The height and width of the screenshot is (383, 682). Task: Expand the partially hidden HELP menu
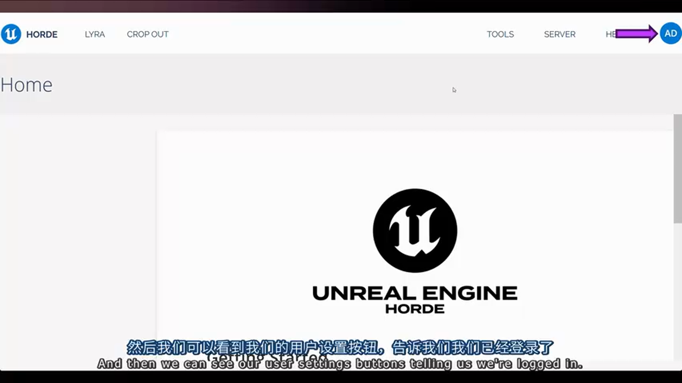610,35
